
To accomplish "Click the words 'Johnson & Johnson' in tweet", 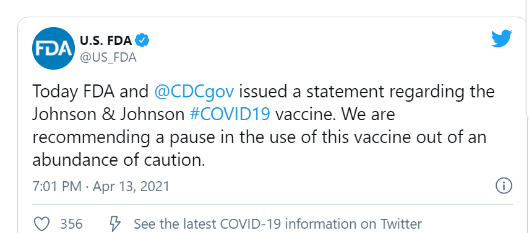I will (x=108, y=115).
